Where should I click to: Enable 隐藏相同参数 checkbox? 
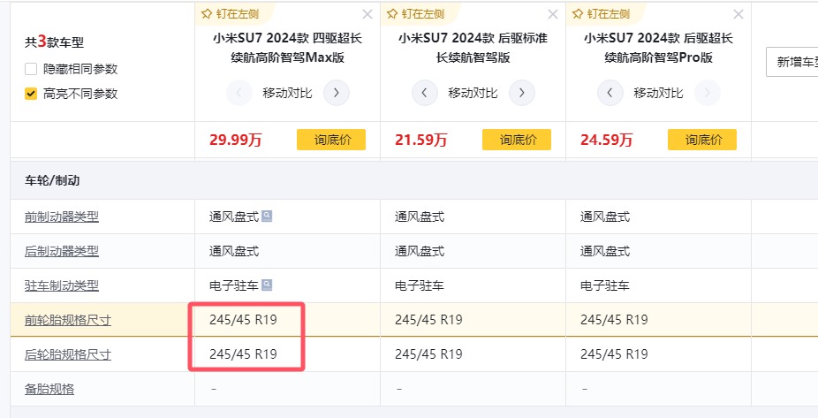pyautogui.click(x=31, y=69)
